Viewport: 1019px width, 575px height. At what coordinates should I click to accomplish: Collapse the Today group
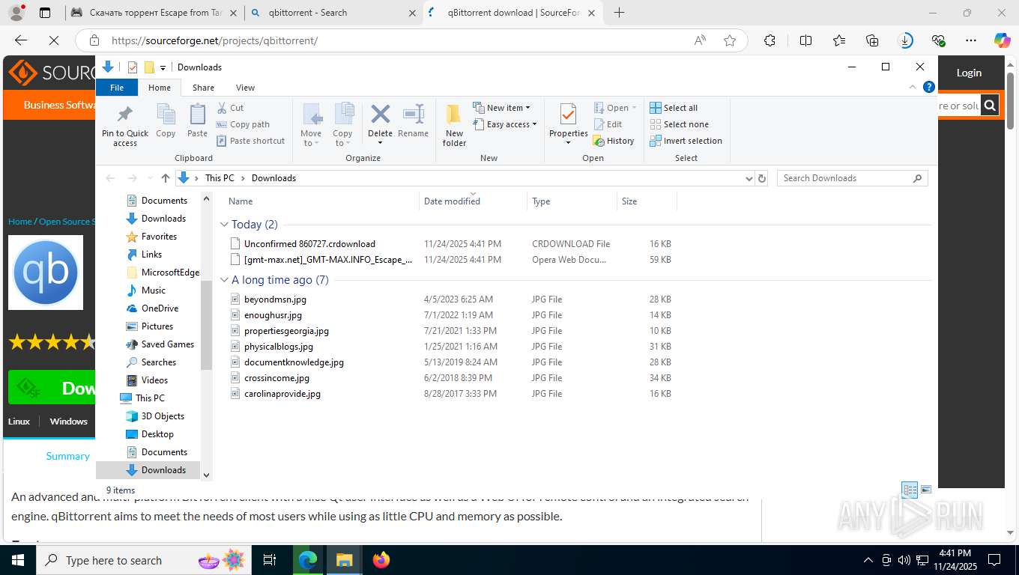[x=224, y=225]
